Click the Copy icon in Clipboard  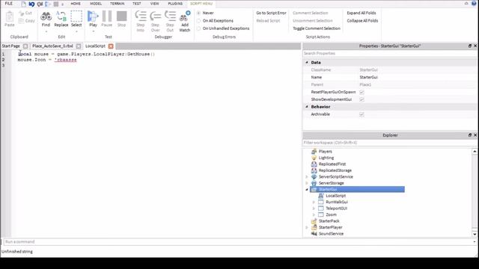coord(21,21)
